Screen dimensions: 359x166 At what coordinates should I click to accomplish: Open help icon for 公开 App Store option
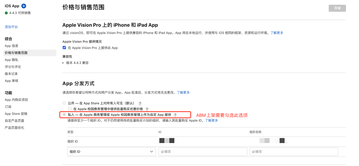pyautogui.click(x=140, y=103)
